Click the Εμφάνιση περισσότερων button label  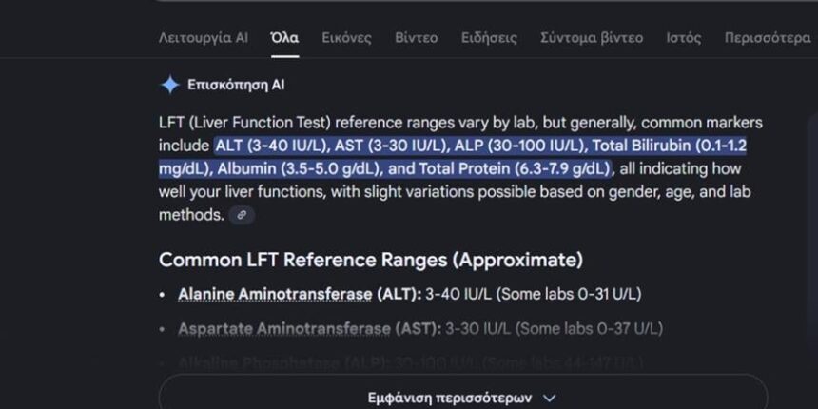[449, 398]
